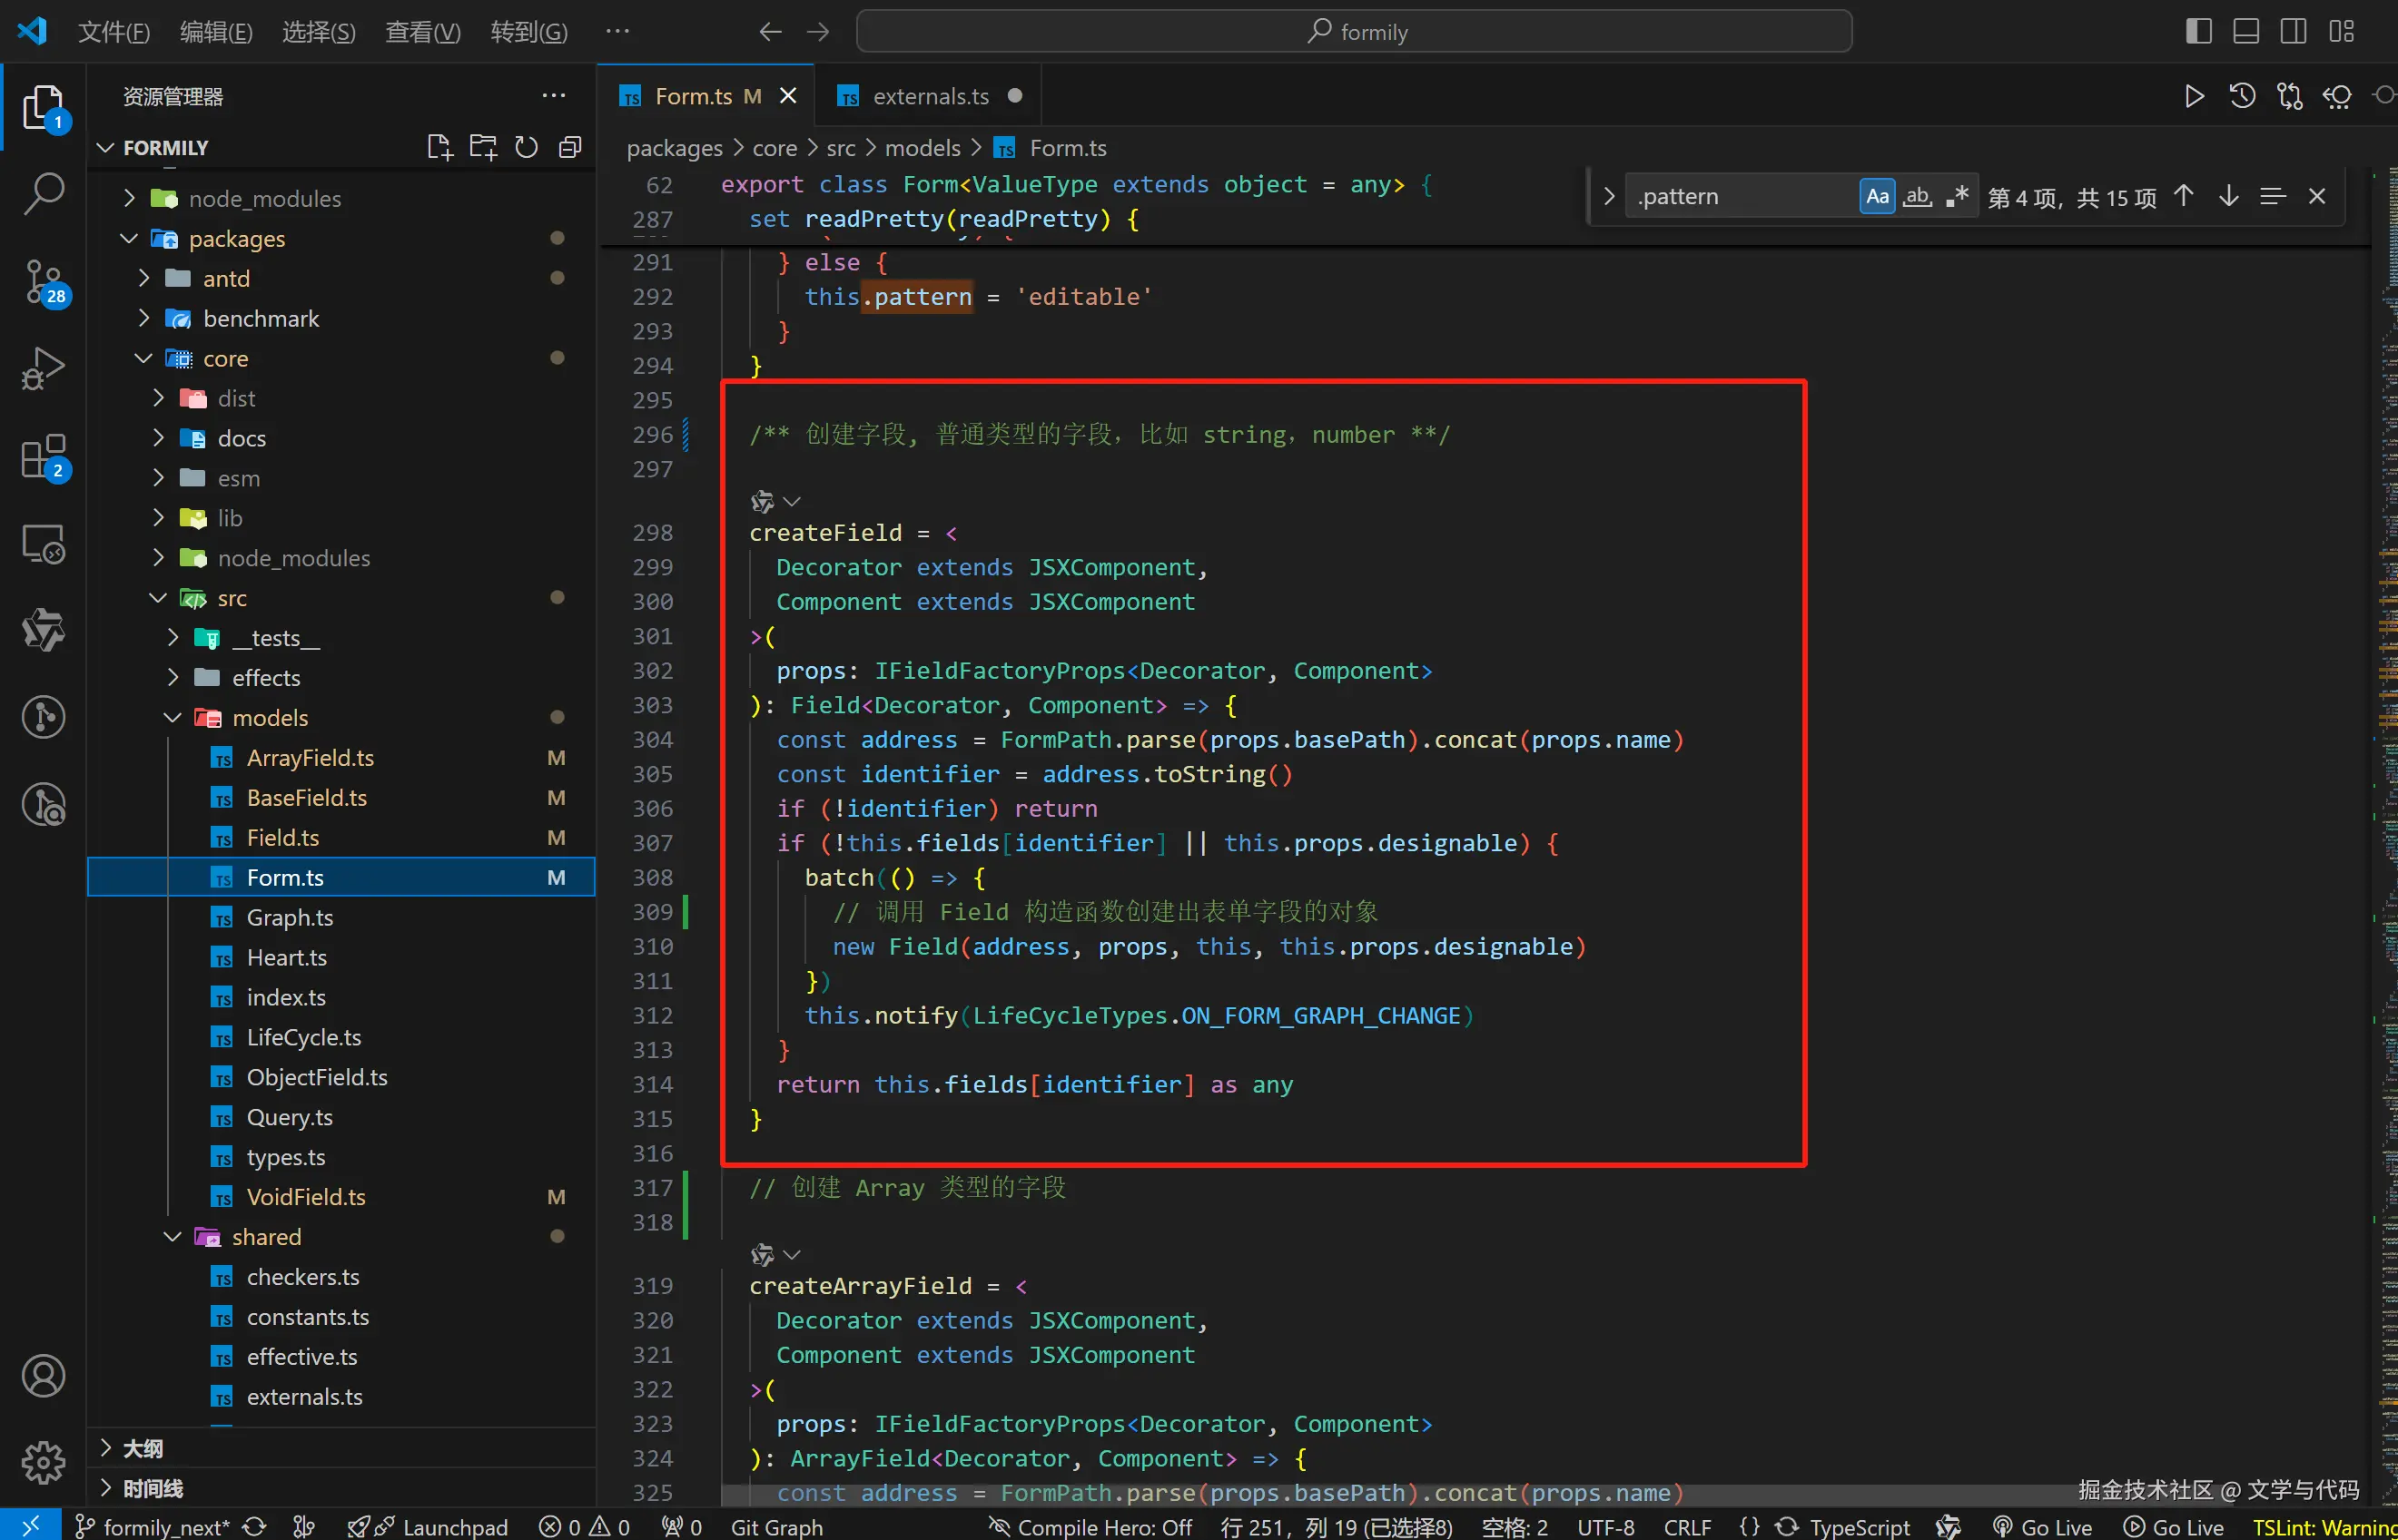Refresh the FORMILY explorer tree
The height and width of the screenshot is (1540, 2398).
527,148
